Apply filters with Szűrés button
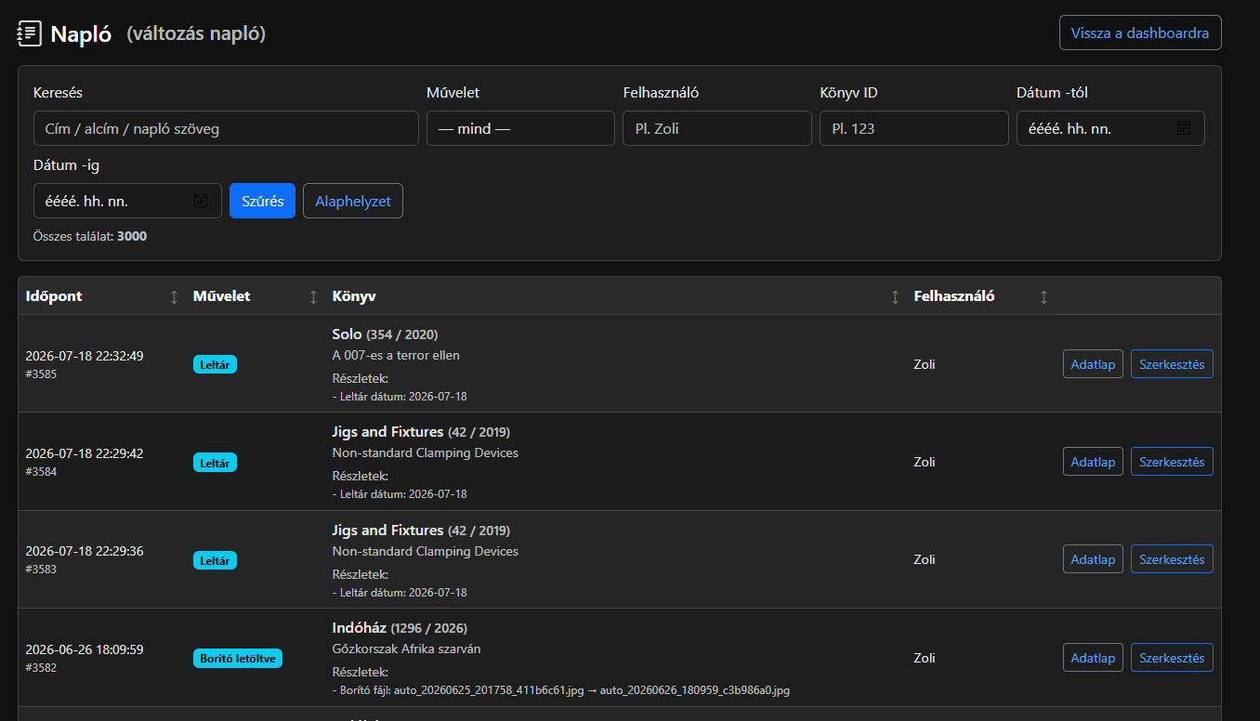 (x=262, y=201)
